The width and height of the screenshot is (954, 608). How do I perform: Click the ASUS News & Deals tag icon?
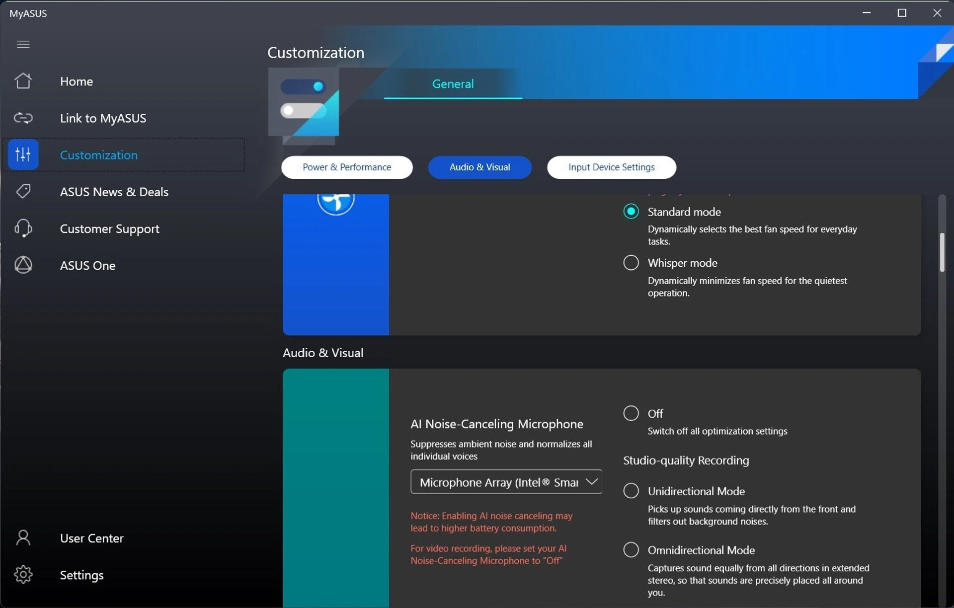[23, 191]
